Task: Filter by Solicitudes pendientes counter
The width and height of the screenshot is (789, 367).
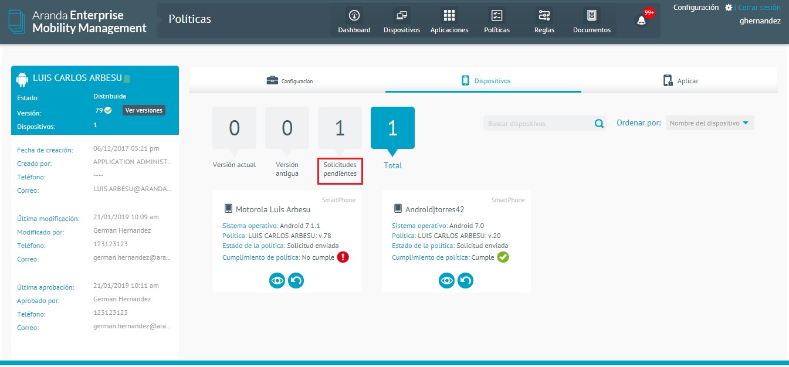Action: pyautogui.click(x=340, y=128)
